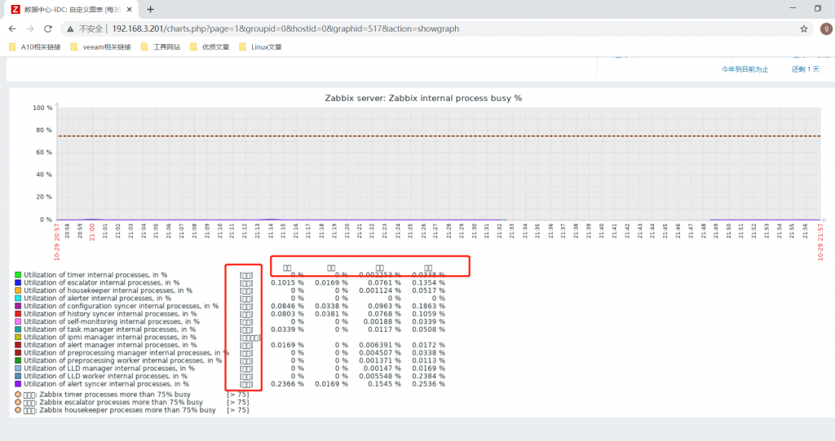Viewport: 835px width, 441px height.
Task: Click 'Utilization of ipmi manager' legend text
Action: point(110,337)
